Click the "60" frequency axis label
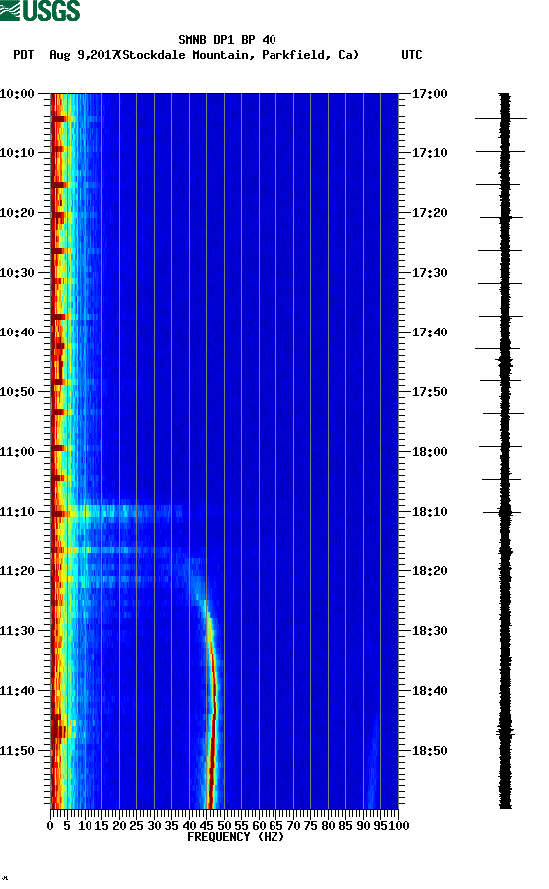 (x=259, y=826)
